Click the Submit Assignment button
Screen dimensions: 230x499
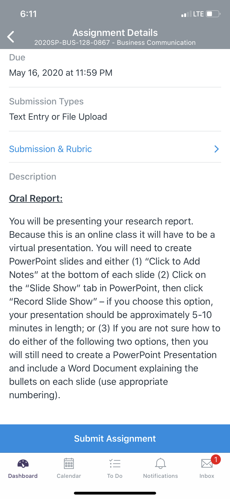[115, 439]
